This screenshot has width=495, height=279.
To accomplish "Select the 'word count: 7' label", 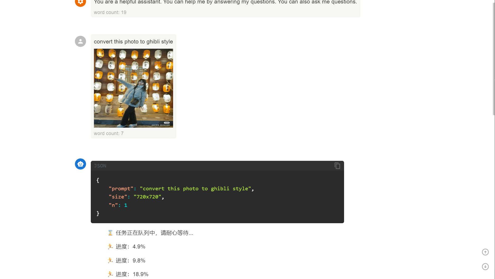I will [108, 133].
